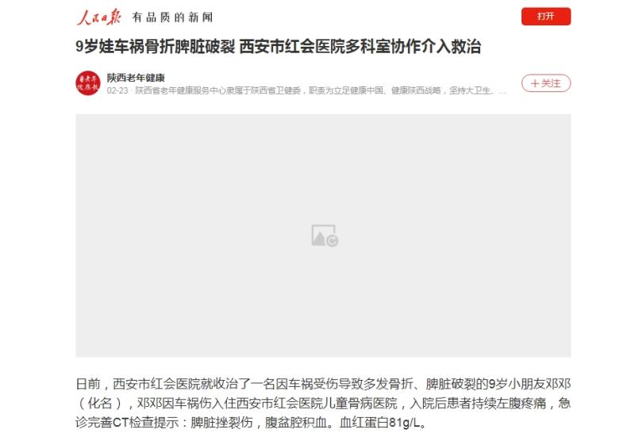
Task: Open the 陕西老年健康 author name link
Action: 136,77
